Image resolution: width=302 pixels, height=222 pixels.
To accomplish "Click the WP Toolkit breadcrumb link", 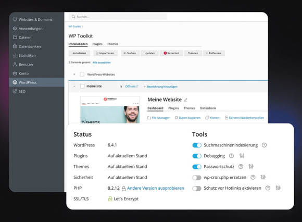I will (x=74, y=27).
